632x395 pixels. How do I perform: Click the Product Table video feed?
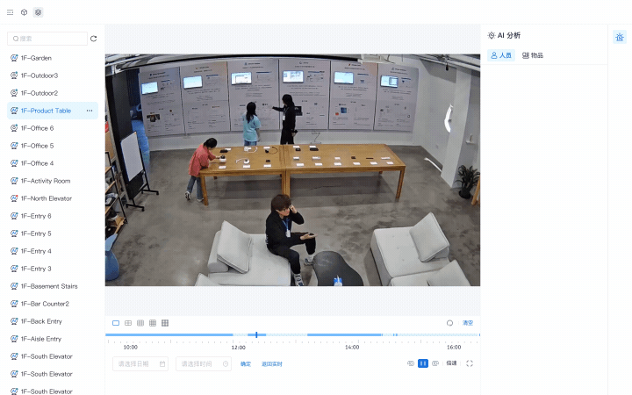click(x=292, y=170)
